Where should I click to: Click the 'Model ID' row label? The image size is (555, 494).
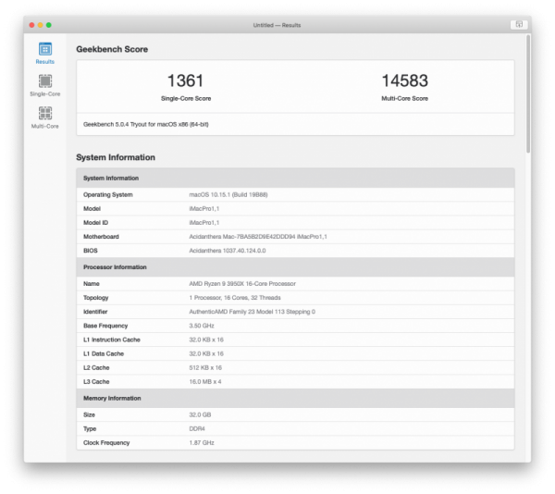point(95,223)
